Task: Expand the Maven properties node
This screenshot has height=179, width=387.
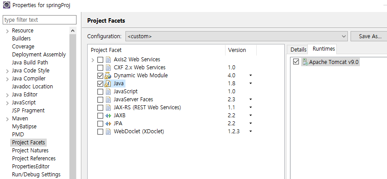Action: pyautogui.click(x=8, y=119)
